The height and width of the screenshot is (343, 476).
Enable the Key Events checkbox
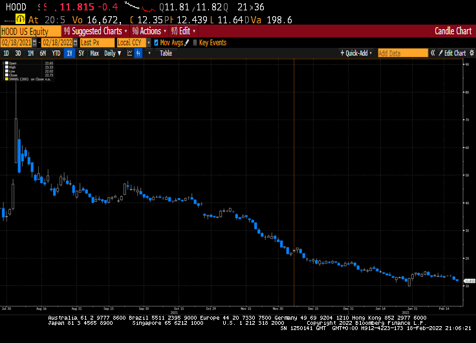pyautogui.click(x=195, y=43)
